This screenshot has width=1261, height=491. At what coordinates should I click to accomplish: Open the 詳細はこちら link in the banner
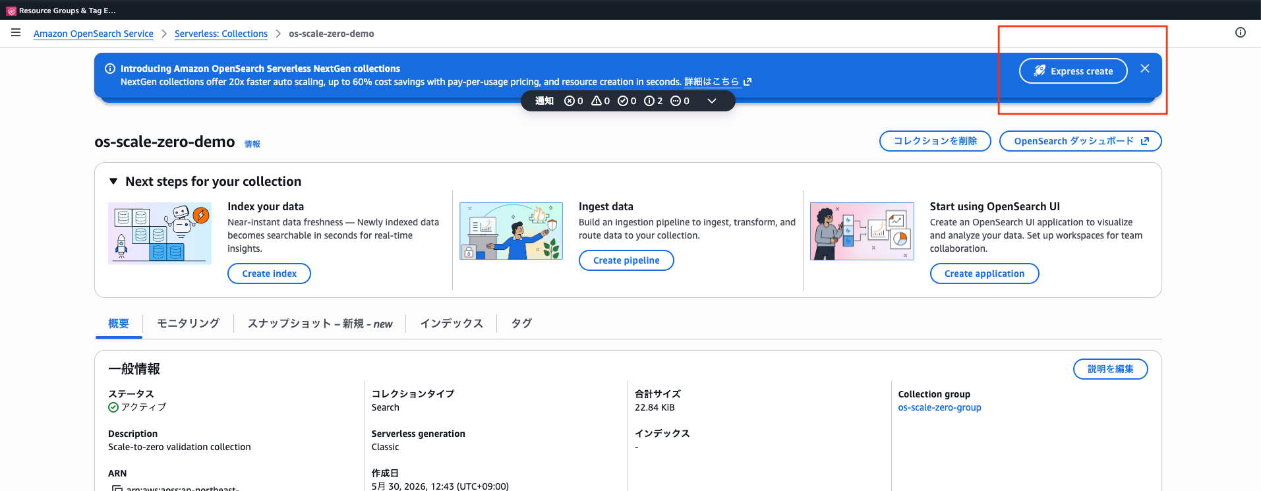[718, 82]
